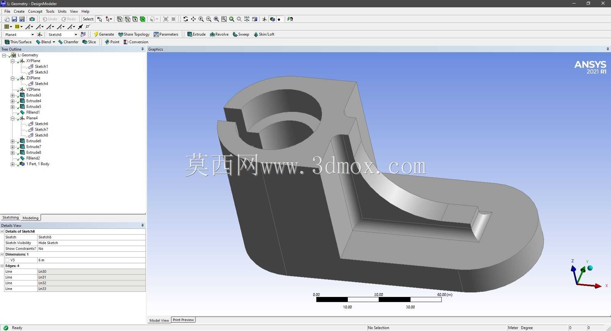Click the Undo button
Image resolution: width=611 pixels, height=331 pixels.
[x=50, y=19]
